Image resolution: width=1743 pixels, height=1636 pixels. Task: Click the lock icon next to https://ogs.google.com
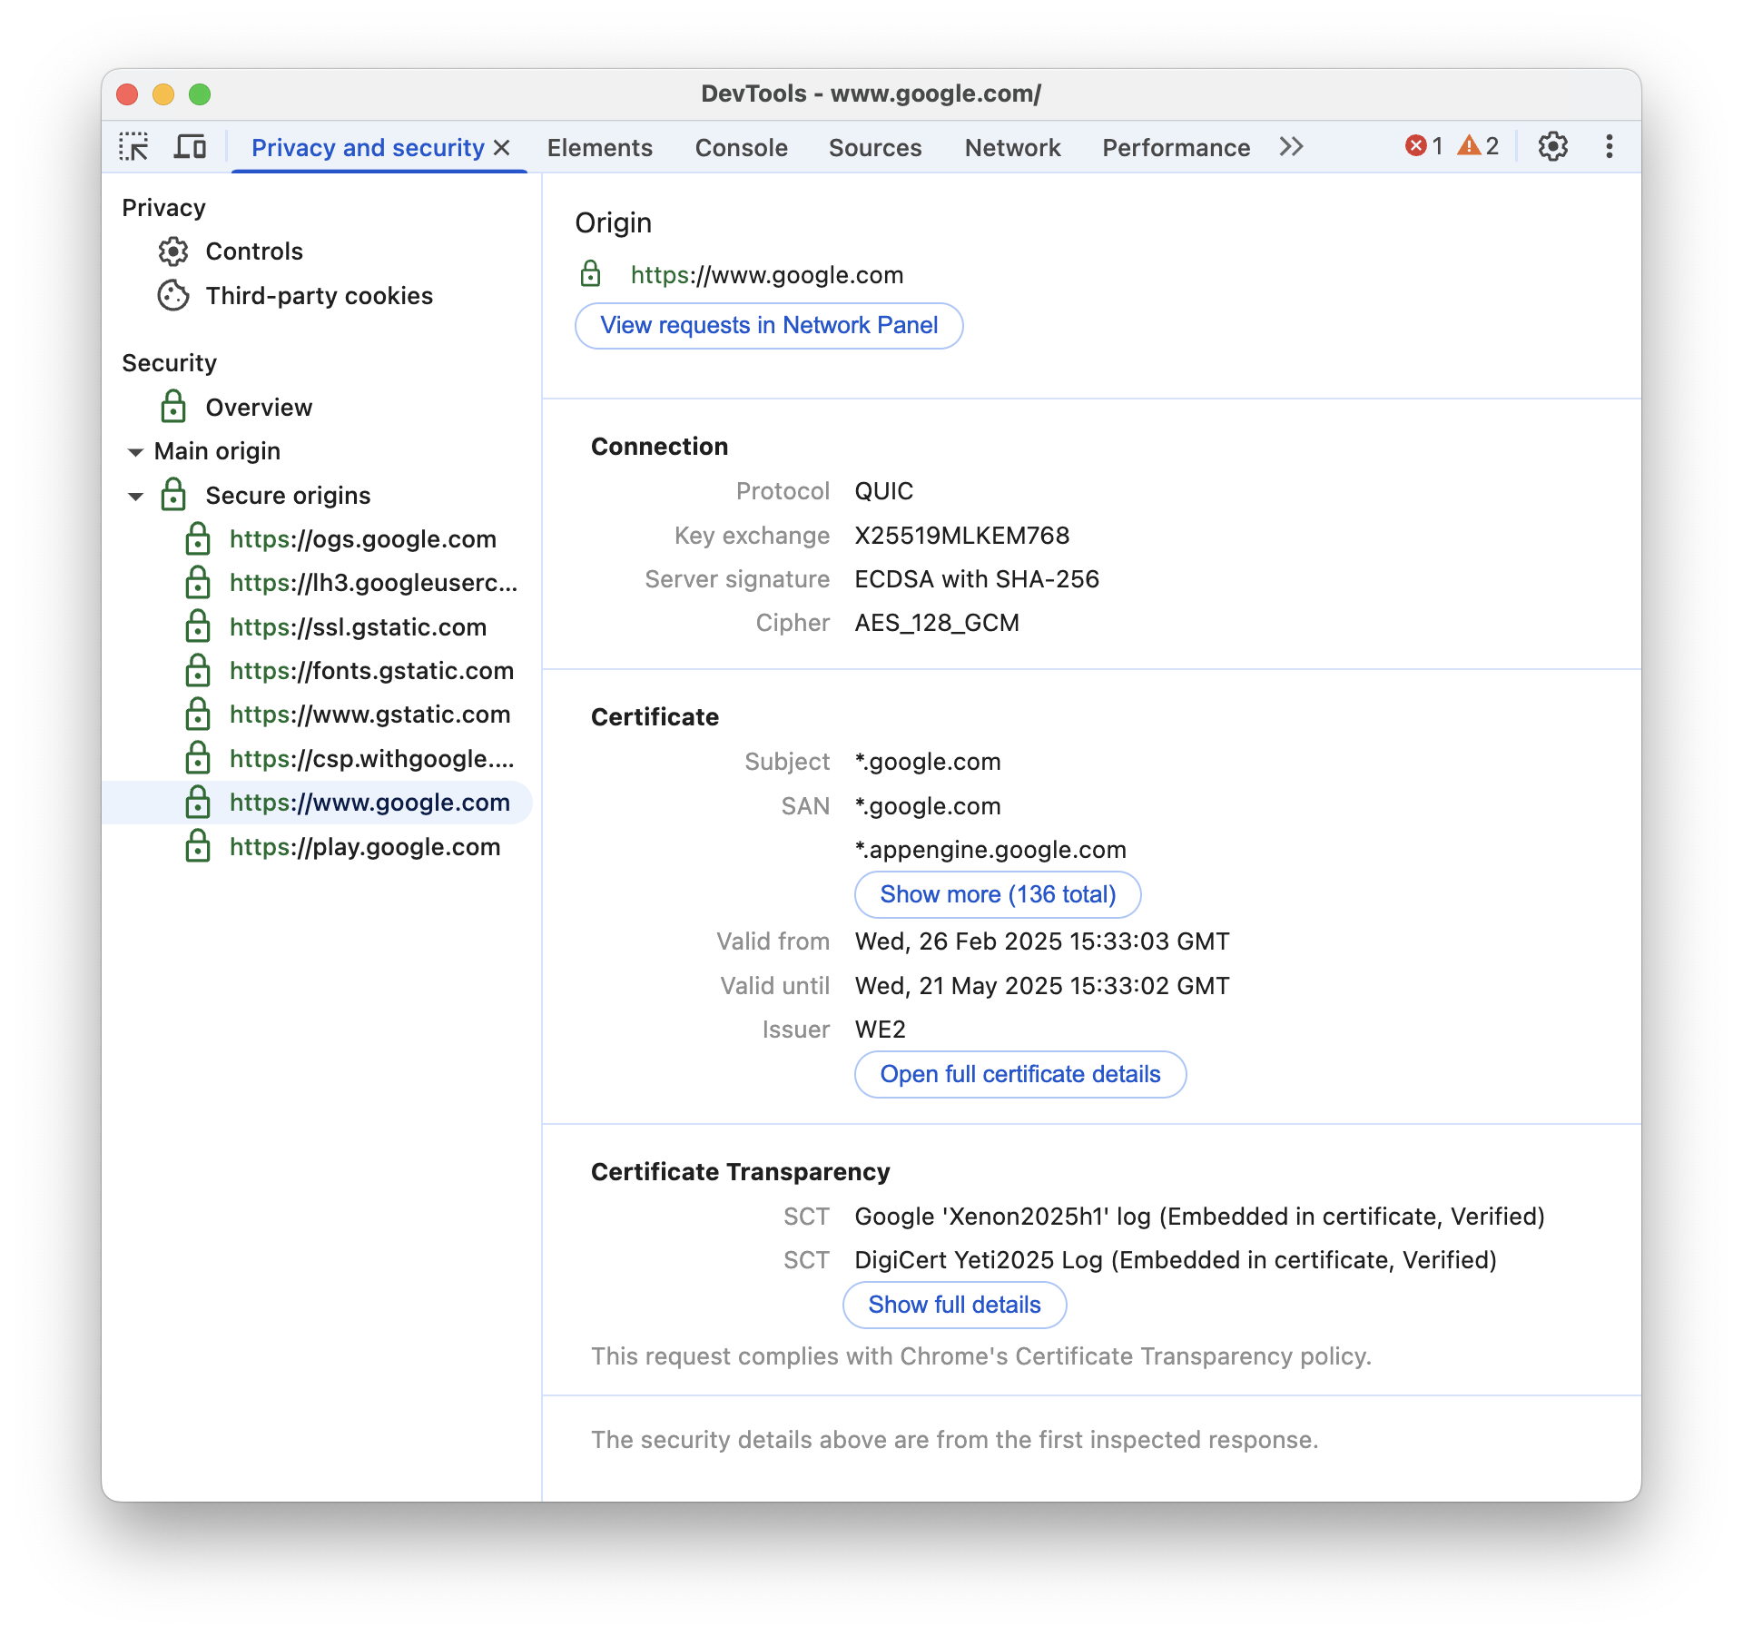click(x=197, y=538)
